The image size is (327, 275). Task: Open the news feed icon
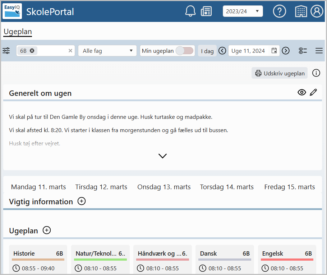(x=206, y=11)
